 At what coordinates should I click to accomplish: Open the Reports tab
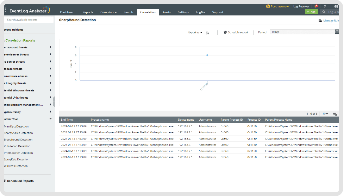click(x=88, y=12)
